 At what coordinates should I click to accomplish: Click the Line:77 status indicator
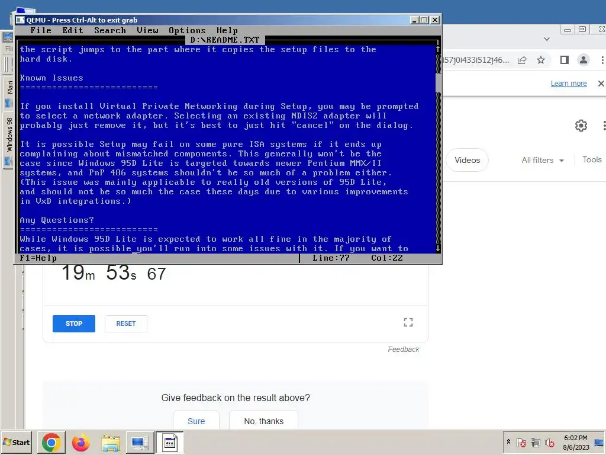coord(331,258)
